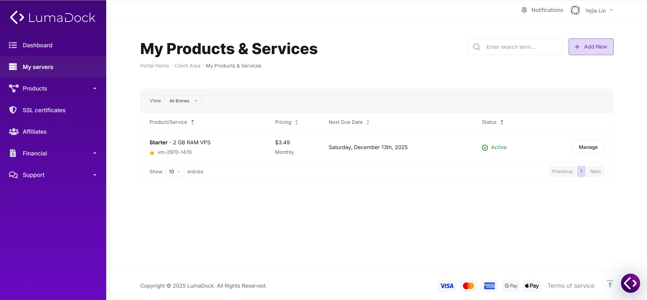
Task: Click the scroll-to-top arrow icon
Action: [x=610, y=284]
